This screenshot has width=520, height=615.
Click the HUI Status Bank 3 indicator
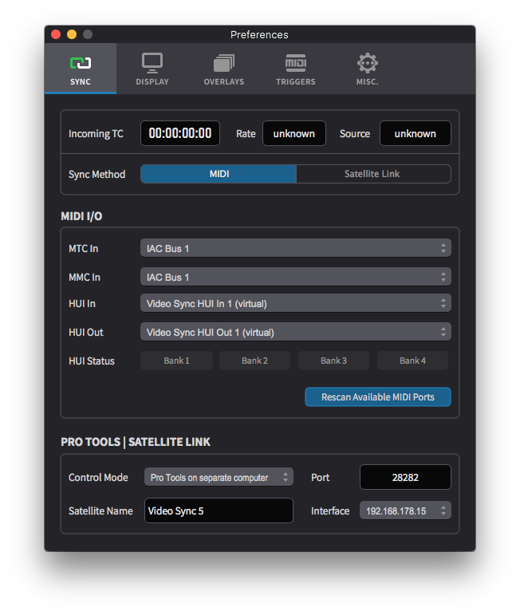click(333, 361)
